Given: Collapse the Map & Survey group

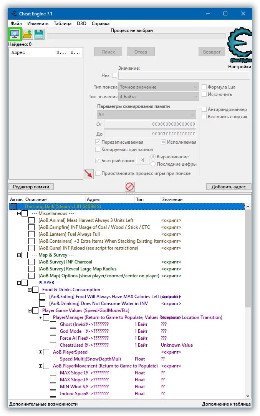Looking at the screenshot, I should pos(19,255).
